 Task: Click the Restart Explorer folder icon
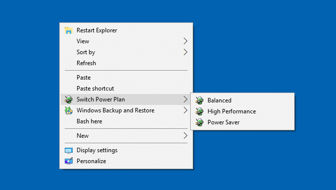pyautogui.click(x=69, y=30)
